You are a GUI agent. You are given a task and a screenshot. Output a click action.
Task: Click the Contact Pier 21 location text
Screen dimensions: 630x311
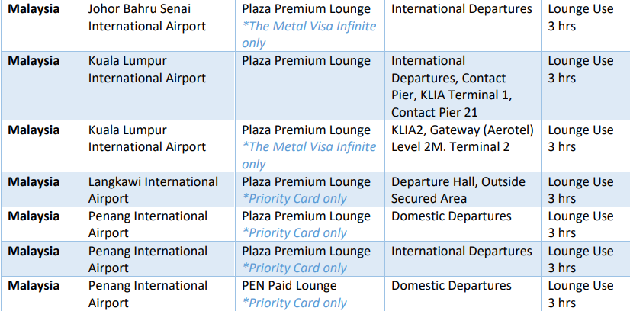tap(434, 112)
